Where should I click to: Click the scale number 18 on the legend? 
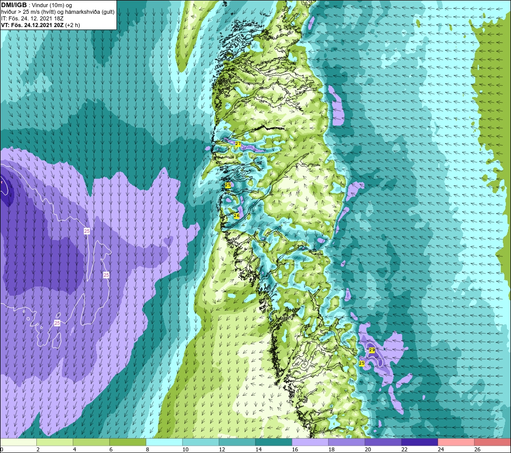point(332,449)
